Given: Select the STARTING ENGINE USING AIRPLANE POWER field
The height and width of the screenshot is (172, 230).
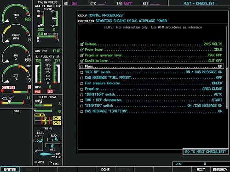Looking at the screenshot, I should click(131, 21).
